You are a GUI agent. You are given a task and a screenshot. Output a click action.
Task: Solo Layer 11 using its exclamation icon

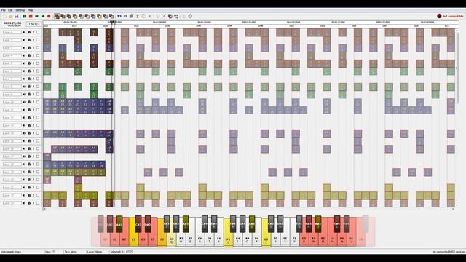[33, 110]
